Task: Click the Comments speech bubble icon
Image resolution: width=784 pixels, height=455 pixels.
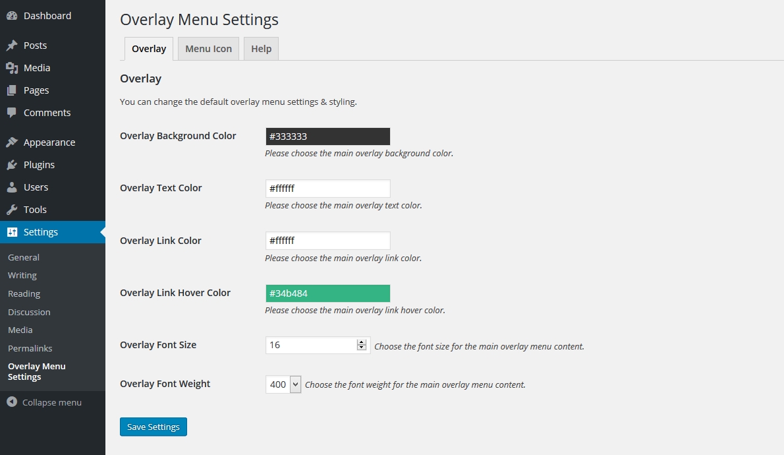Action: [x=12, y=113]
